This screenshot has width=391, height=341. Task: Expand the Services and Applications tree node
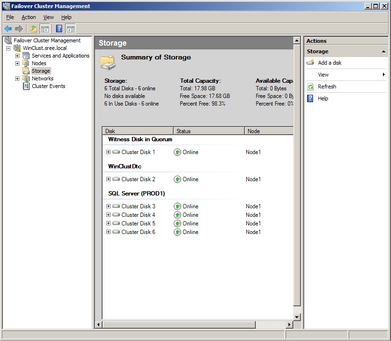pos(18,56)
